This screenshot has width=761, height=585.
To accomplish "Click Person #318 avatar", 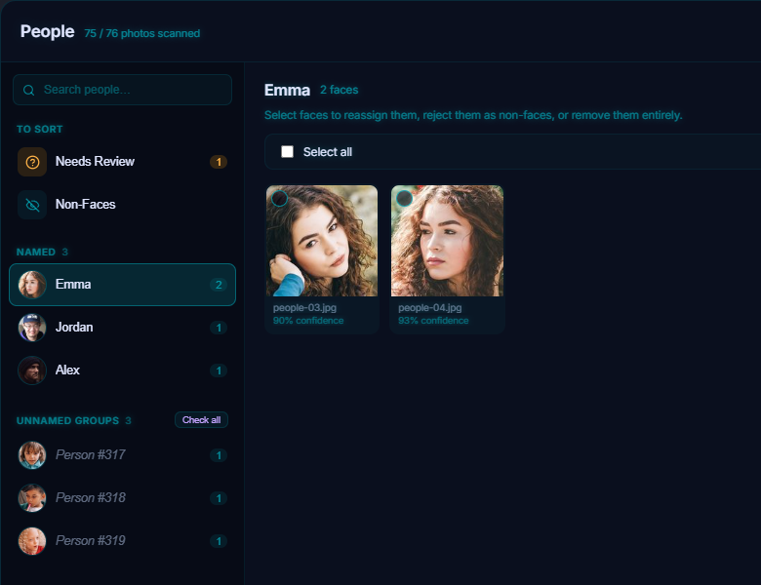I will coord(32,497).
